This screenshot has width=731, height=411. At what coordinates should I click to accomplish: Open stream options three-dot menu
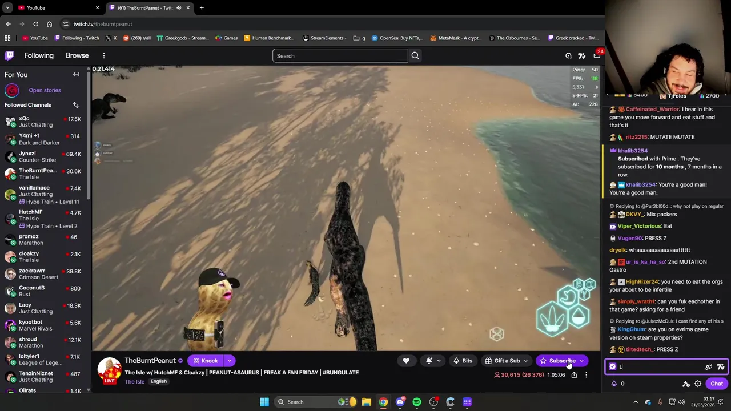pos(586,375)
